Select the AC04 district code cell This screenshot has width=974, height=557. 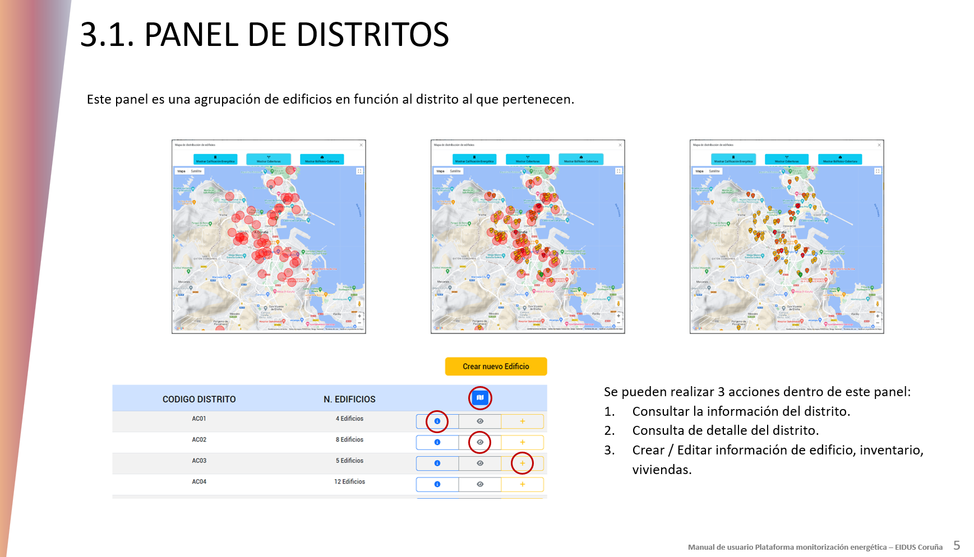point(199,482)
